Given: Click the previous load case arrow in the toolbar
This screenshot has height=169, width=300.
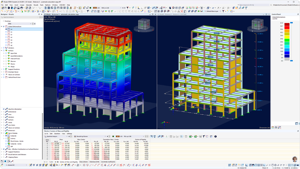Looking at the screenshot, I should pyautogui.click(x=123, y=8).
